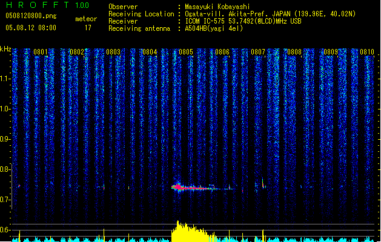
Task: Click the 0808 time marker
Action: click(294, 52)
